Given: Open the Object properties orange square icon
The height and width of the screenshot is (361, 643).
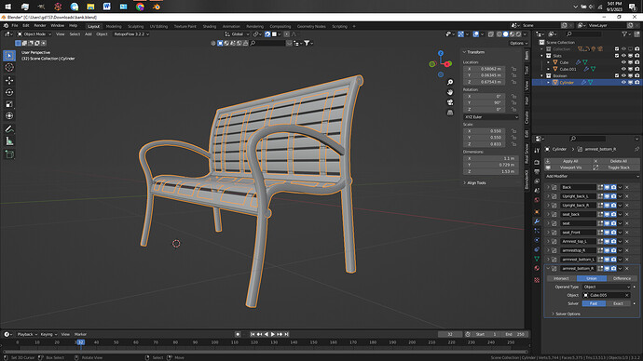Looking at the screenshot, I should pos(537,211).
